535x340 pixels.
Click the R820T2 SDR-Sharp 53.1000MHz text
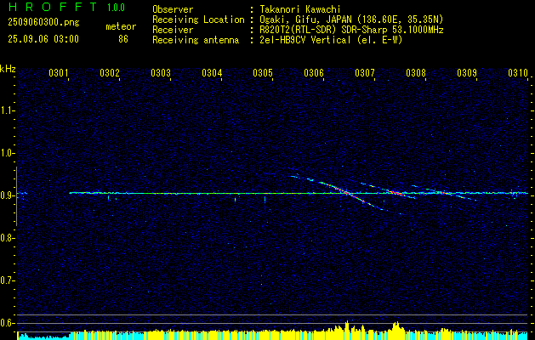[351, 30]
